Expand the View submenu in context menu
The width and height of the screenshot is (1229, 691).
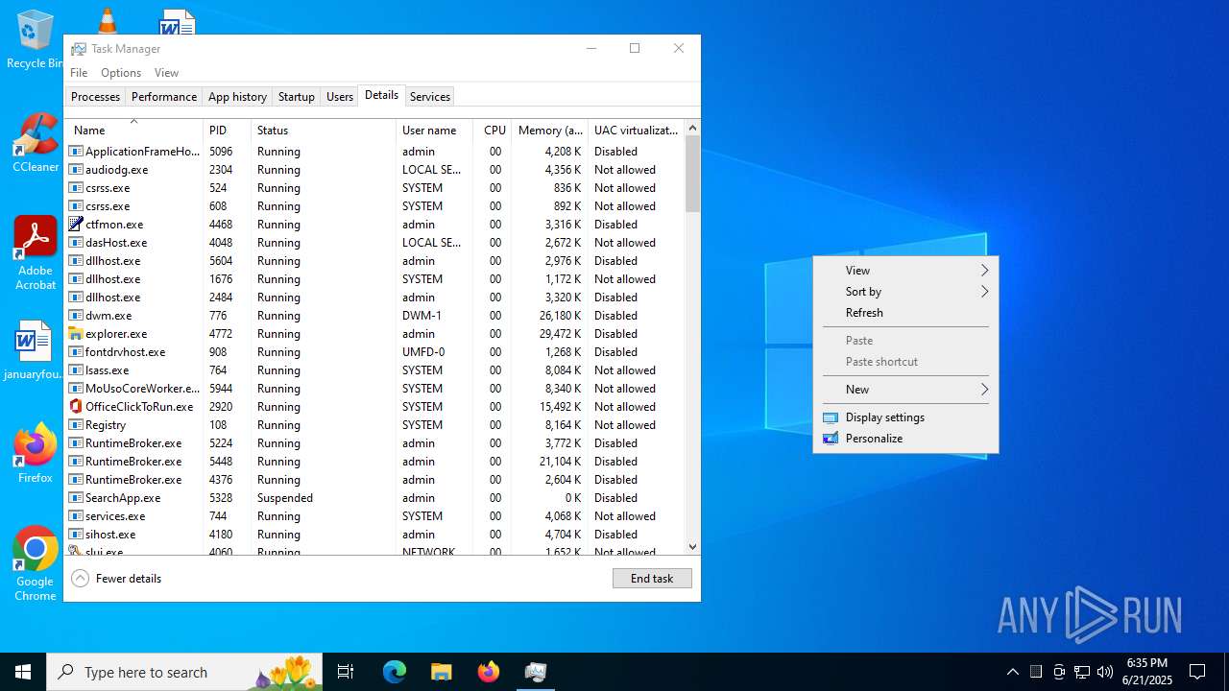(x=905, y=271)
